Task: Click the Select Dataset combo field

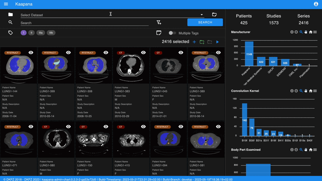Action: [112, 15]
